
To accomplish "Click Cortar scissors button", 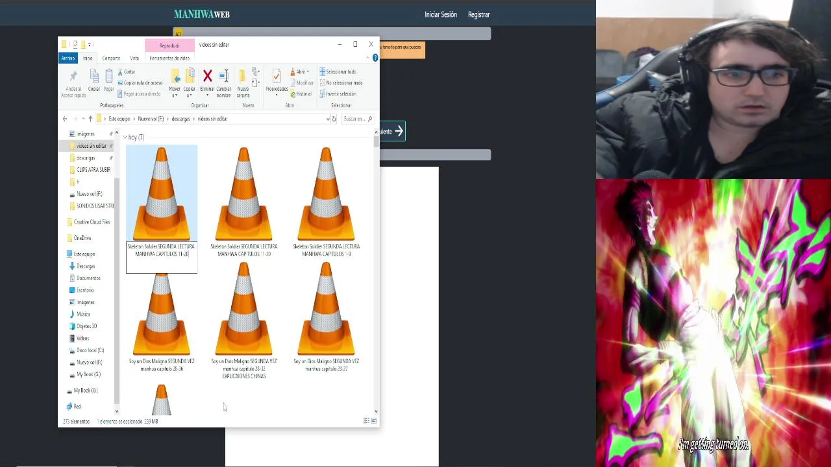I will point(127,72).
